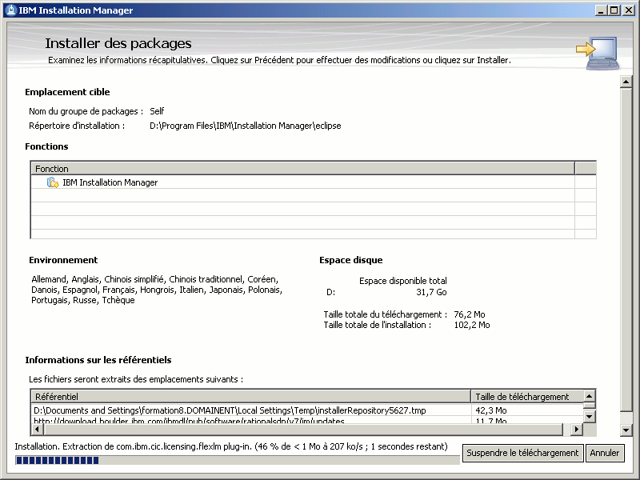This screenshot has width=640, height=480.
Task: Click repository table scroll down arrow
Action: point(589,417)
